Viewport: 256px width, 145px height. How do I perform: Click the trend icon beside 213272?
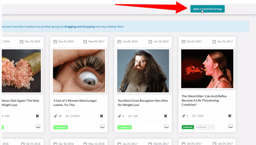(67, 116)
